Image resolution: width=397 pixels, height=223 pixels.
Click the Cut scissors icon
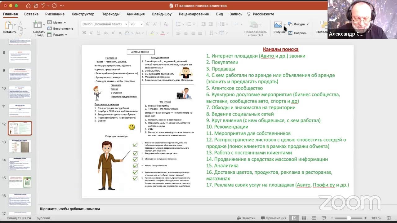point(20,23)
